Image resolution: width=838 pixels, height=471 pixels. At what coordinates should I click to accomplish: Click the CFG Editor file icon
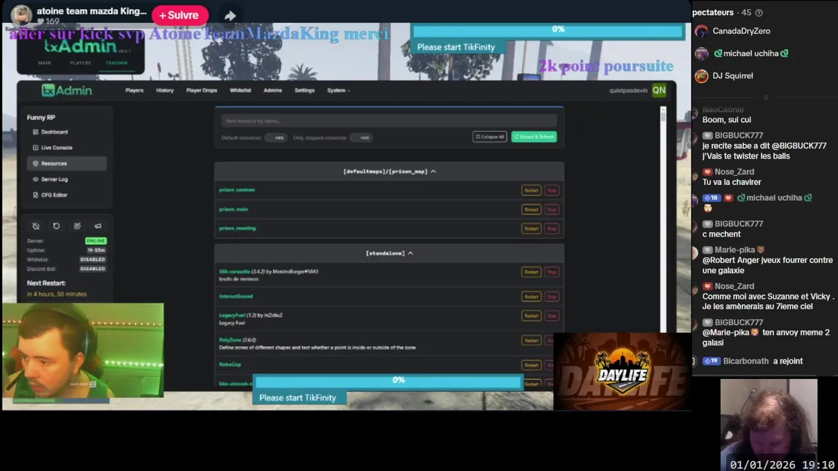[36, 194]
